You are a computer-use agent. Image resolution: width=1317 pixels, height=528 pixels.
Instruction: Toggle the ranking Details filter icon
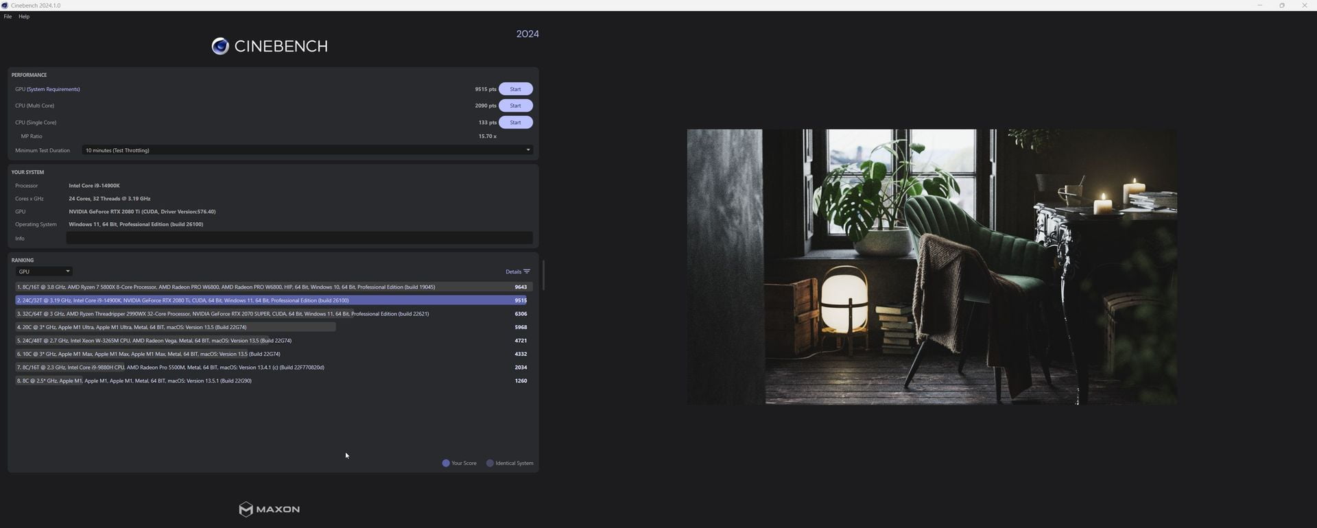pos(527,272)
